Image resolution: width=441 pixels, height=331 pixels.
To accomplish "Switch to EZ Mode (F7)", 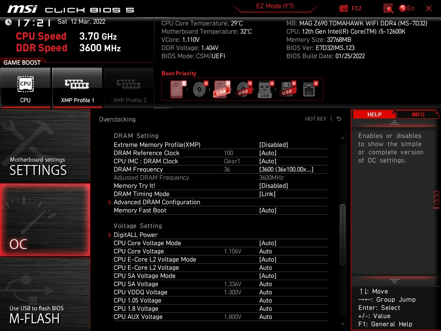I will [275, 6].
